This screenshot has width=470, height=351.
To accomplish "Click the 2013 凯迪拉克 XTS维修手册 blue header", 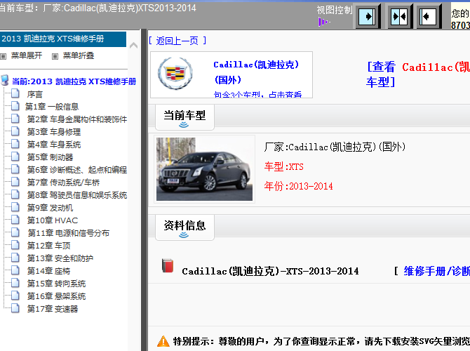I will click(63, 39).
